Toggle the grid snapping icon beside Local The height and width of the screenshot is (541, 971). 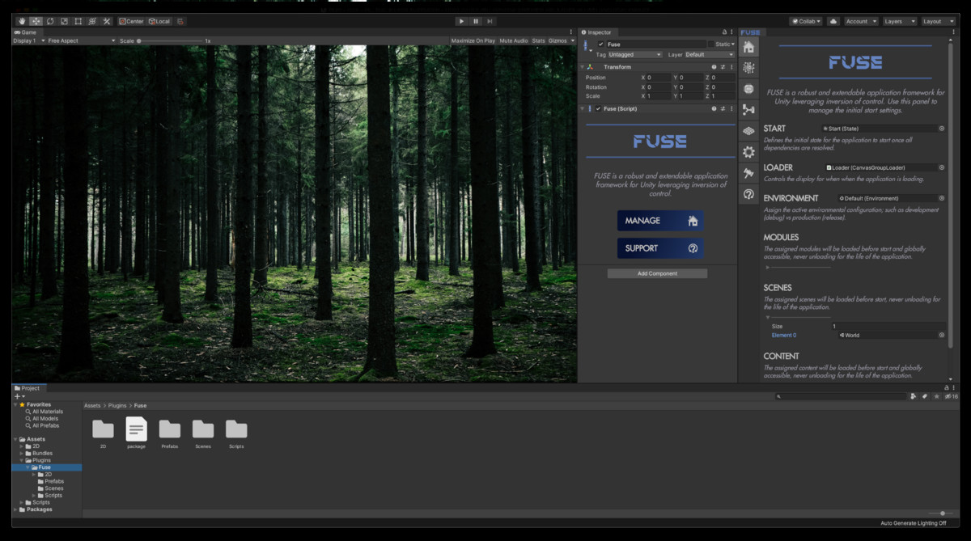180,21
